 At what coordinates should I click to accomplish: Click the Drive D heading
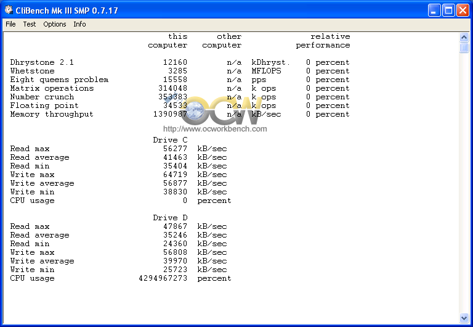(170, 218)
